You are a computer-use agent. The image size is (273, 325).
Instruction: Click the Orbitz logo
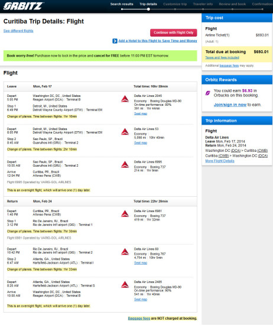(x=23, y=6)
